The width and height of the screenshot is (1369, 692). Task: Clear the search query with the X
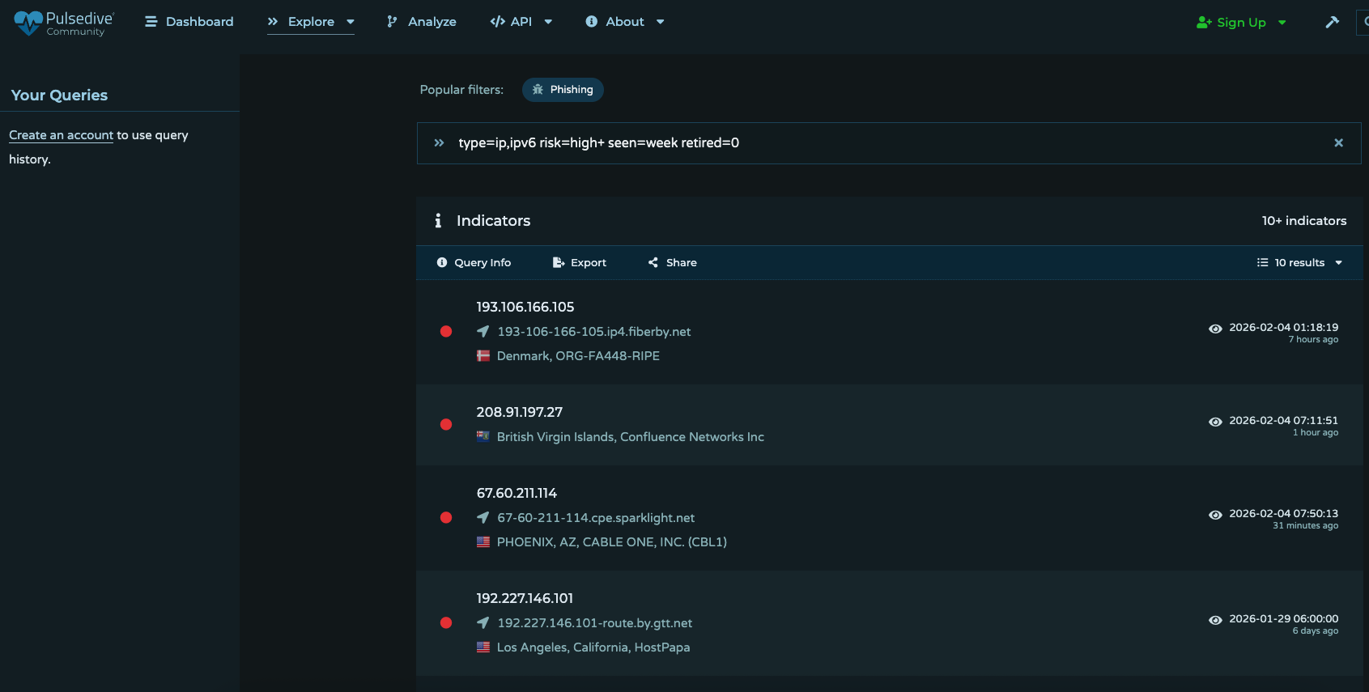[x=1338, y=143]
